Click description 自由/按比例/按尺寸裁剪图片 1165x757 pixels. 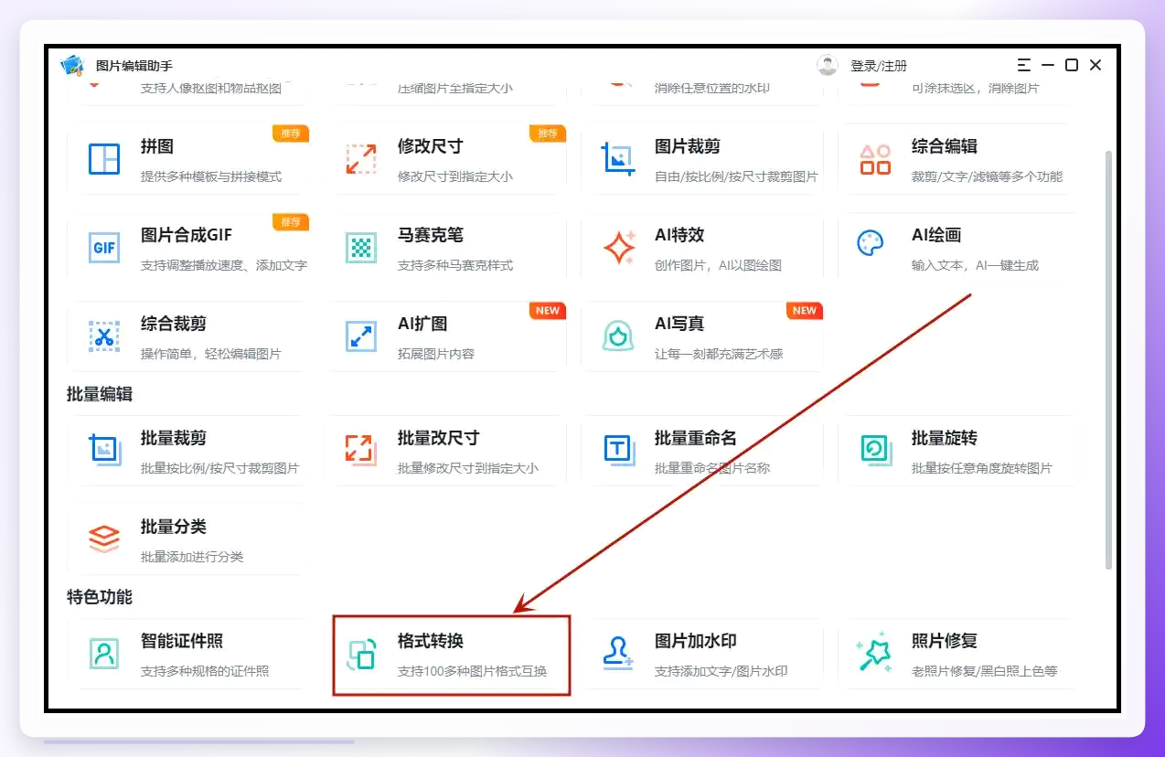click(736, 176)
